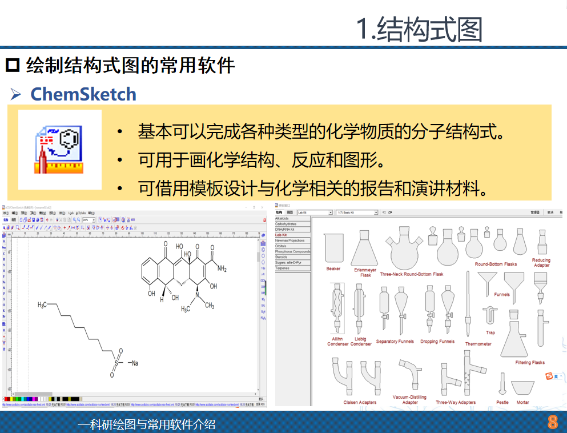Select the Erlenmeyer Flask template
Viewport: 567px width, 433px height.
pos(364,248)
